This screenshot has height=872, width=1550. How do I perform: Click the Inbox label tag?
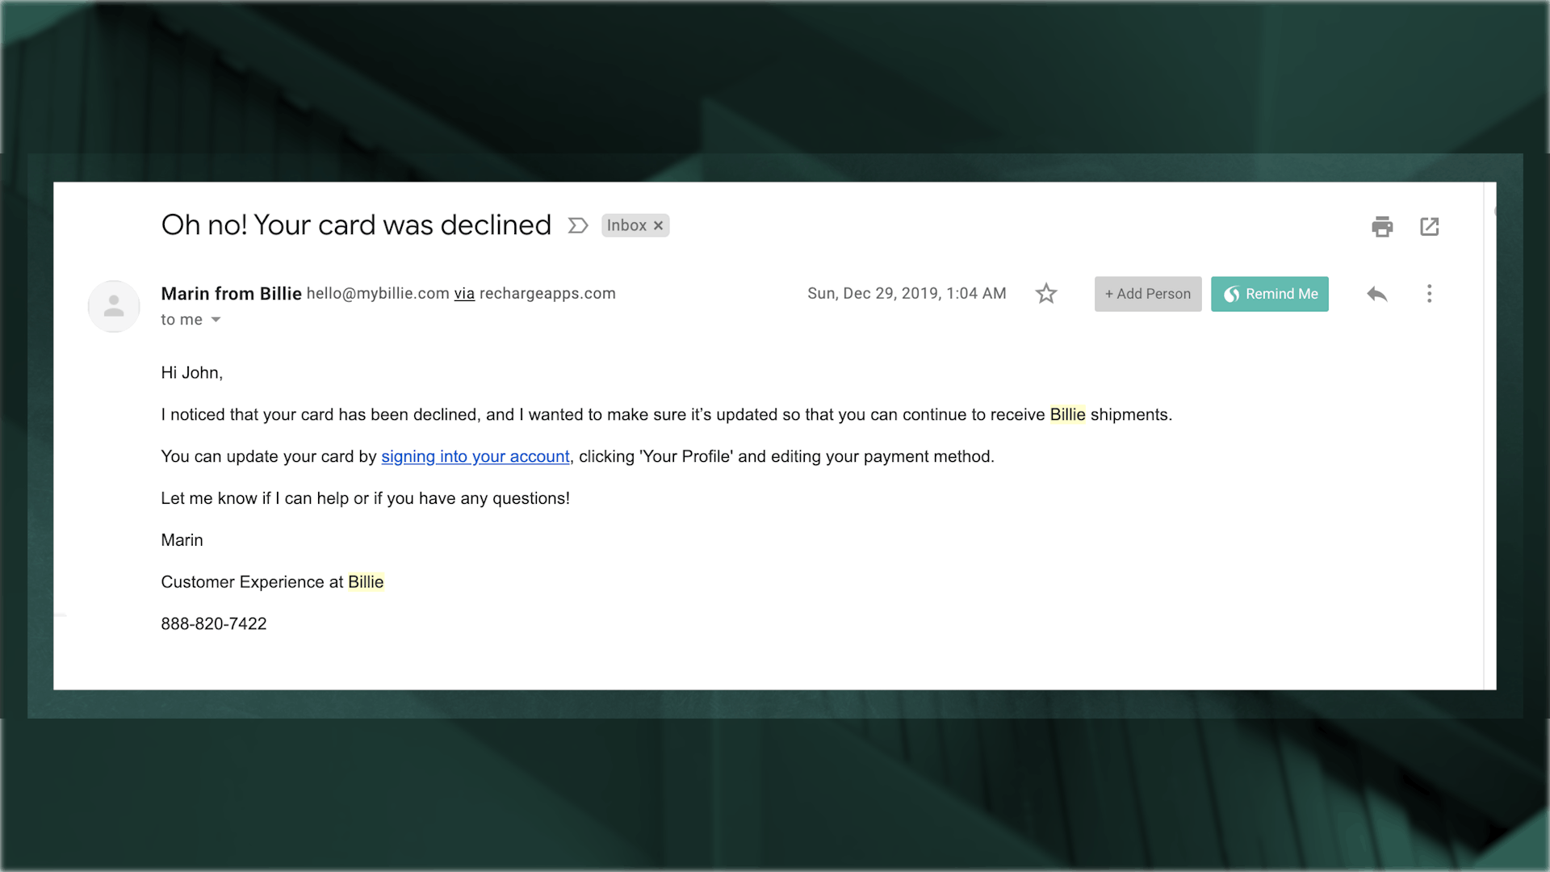click(x=626, y=225)
